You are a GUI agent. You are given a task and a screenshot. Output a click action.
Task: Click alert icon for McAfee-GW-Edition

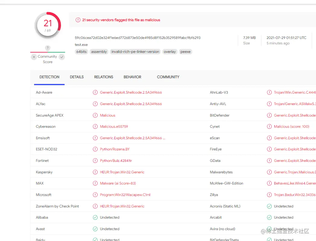269,183
